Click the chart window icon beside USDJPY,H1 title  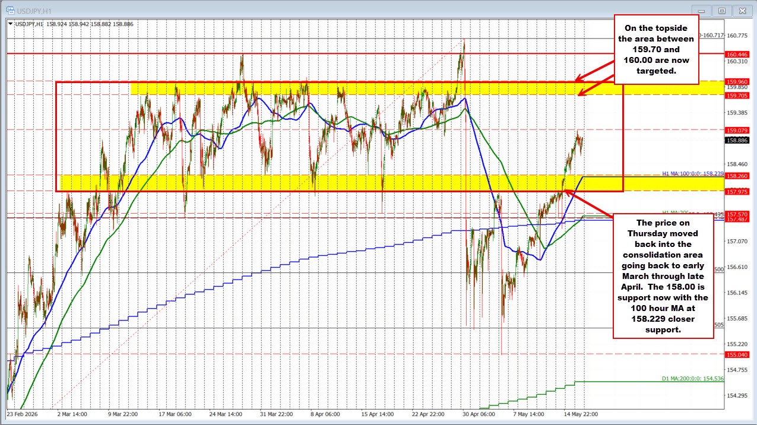pyautogui.click(x=11, y=9)
